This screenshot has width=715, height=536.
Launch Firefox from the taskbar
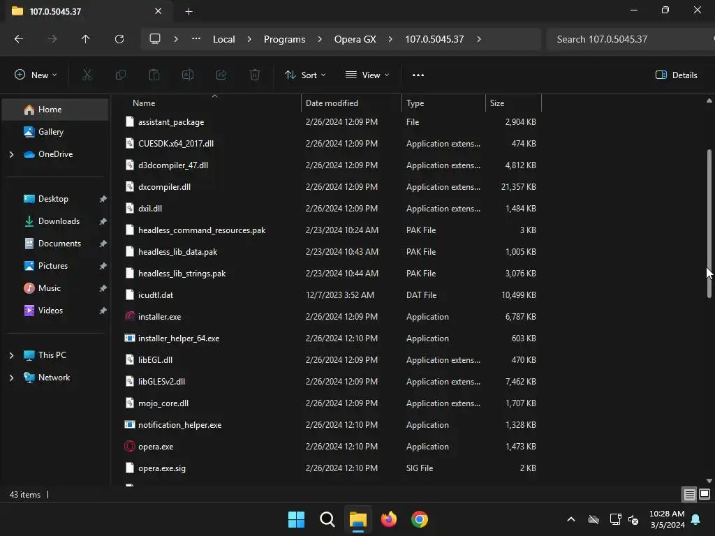click(388, 519)
